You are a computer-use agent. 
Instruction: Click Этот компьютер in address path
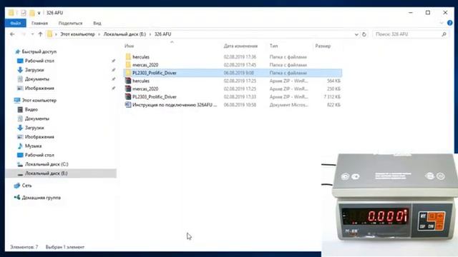[x=77, y=34]
